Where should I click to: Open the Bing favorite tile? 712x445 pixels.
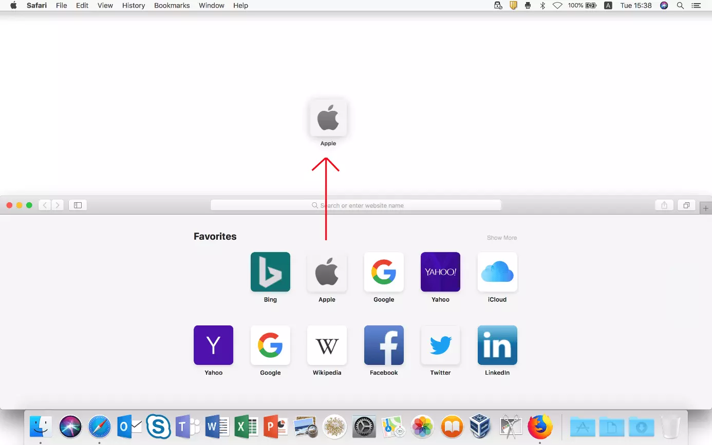pos(270,272)
